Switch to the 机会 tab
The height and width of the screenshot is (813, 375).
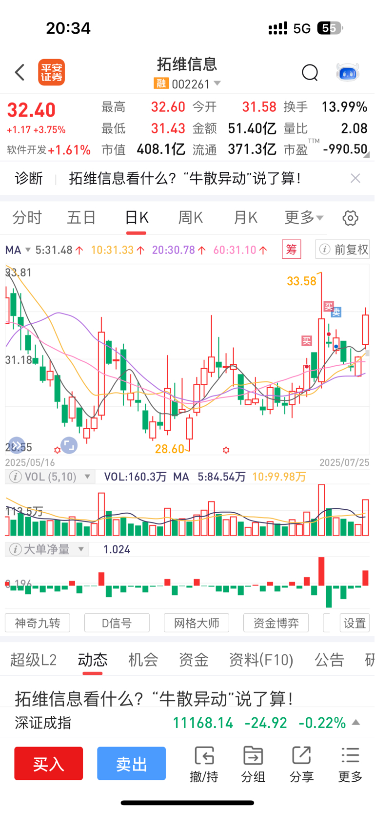(x=143, y=660)
